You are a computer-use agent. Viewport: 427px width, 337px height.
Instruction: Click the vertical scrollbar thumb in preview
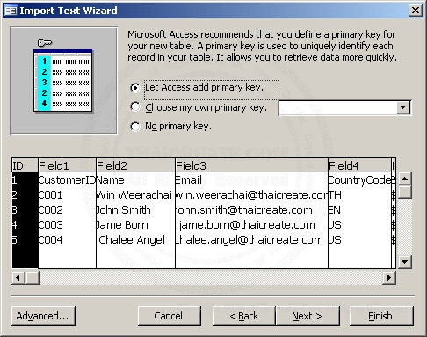click(x=404, y=192)
